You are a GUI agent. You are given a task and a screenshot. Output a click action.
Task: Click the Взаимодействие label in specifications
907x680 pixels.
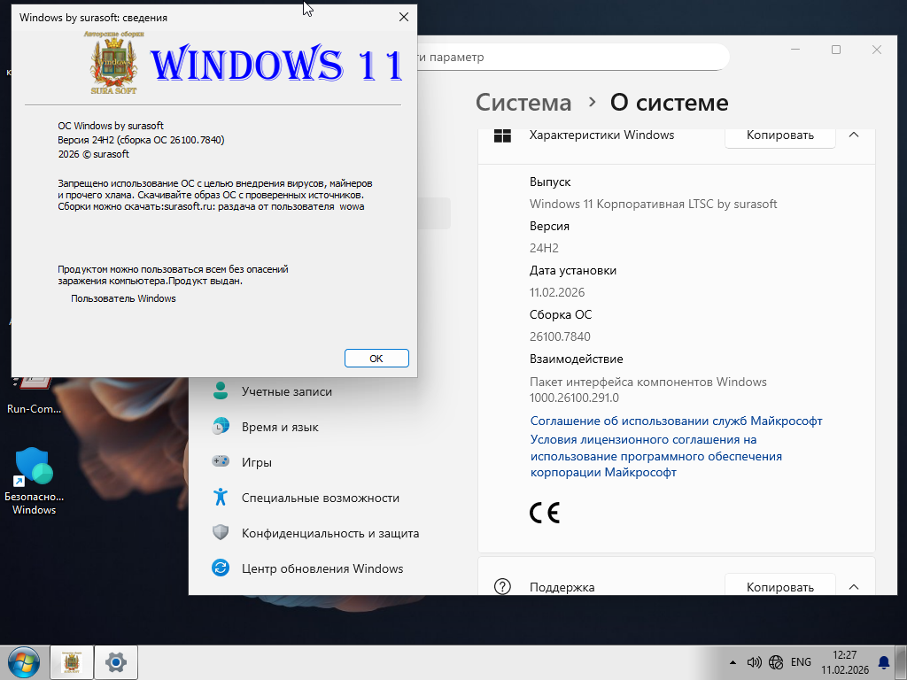(576, 359)
